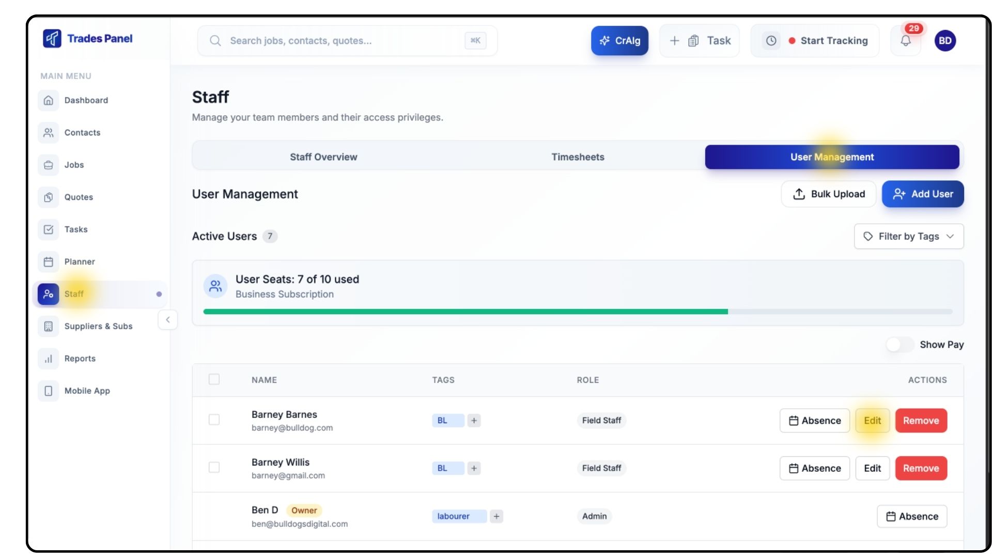Collapse the sidebar with the chevron arrow
The height and width of the screenshot is (558, 992).
tap(168, 320)
